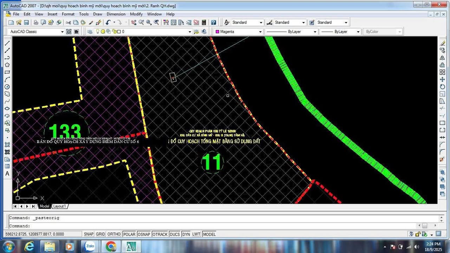
Task: Activate the Hatch tool
Action: click(x=7, y=145)
